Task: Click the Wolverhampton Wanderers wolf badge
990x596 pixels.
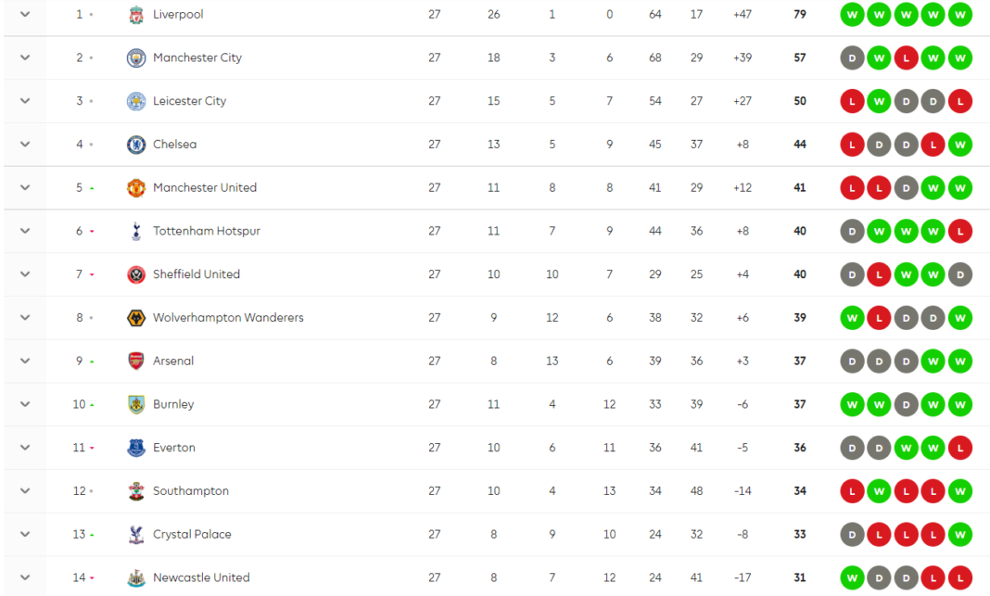Action: point(136,318)
